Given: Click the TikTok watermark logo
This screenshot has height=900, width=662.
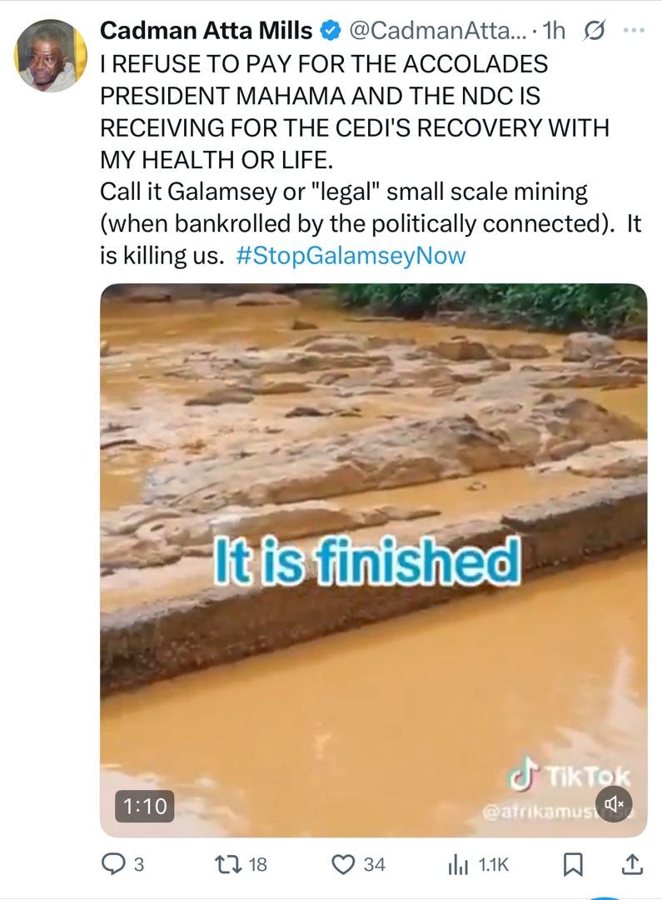Looking at the screenshot, I should (569, 777).
